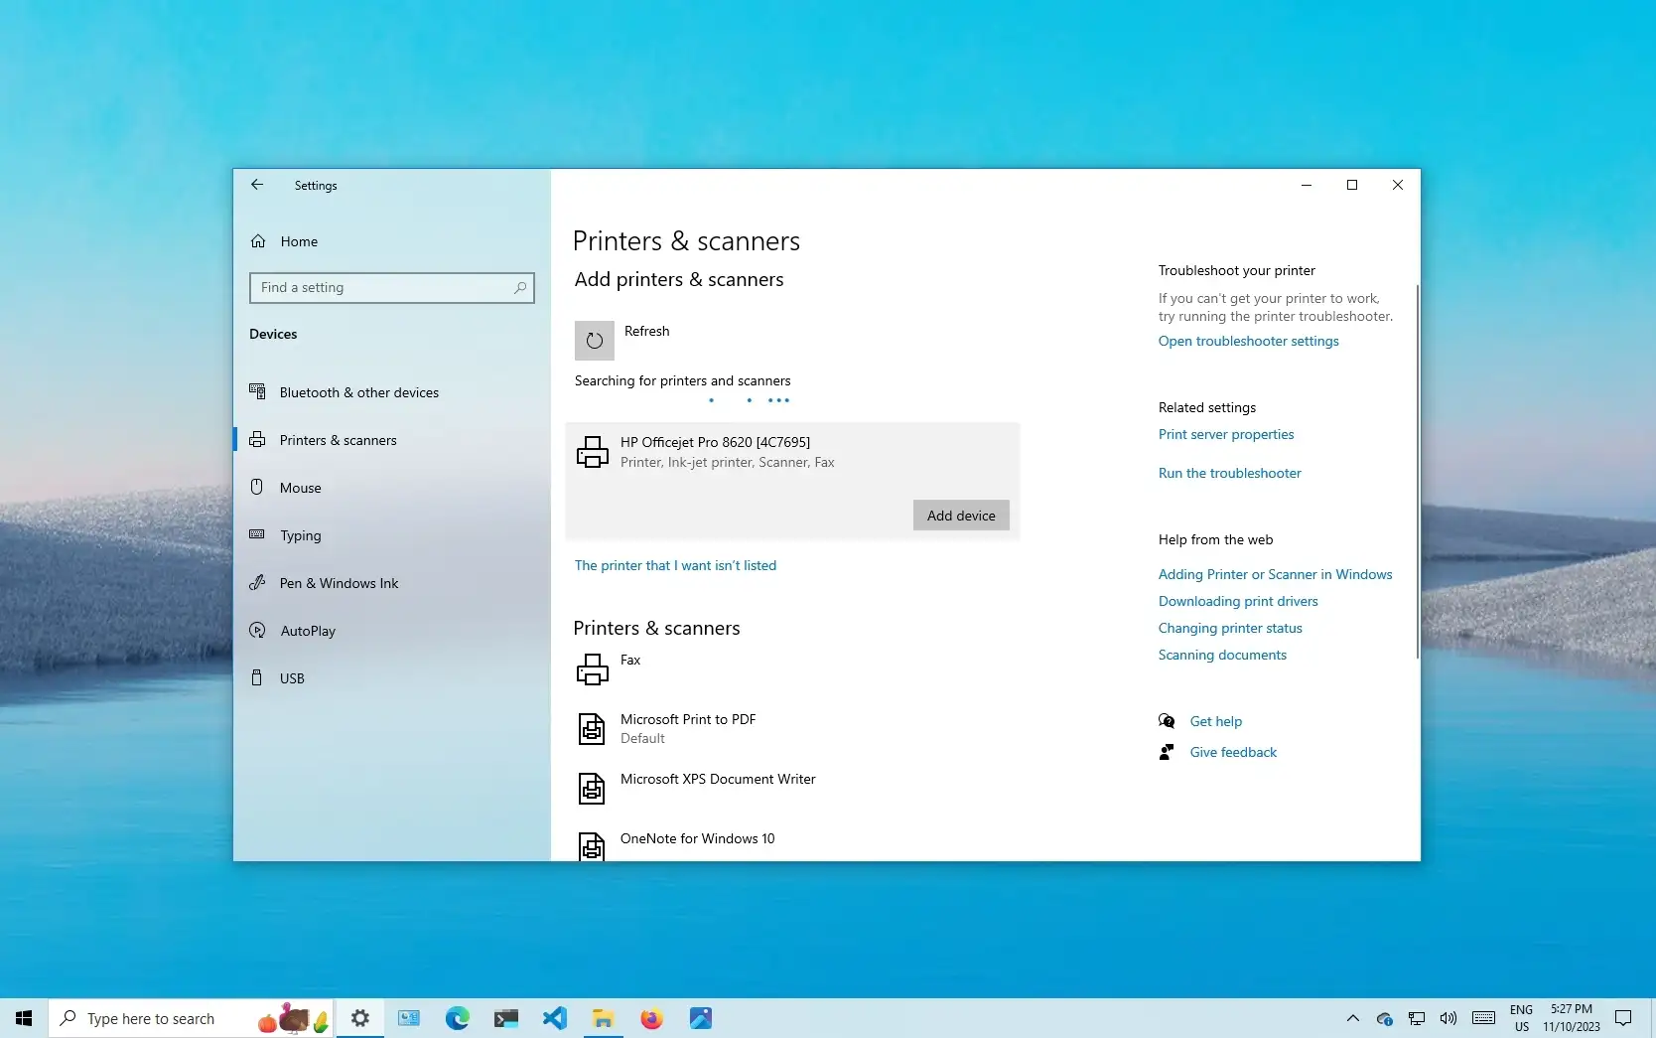Open the Windows Start menu

(x=24, y=1018)
